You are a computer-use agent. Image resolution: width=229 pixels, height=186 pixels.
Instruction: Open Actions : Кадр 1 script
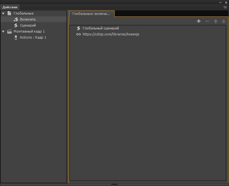[33, 38]
